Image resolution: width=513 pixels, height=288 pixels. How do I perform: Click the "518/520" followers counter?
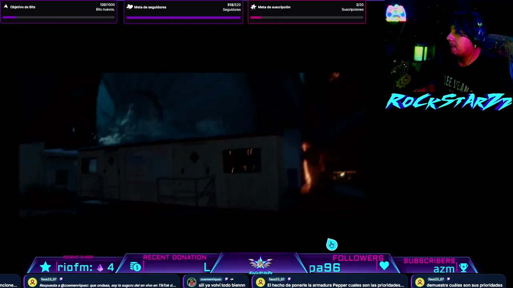pyautogui.click(x=234, y=5)
